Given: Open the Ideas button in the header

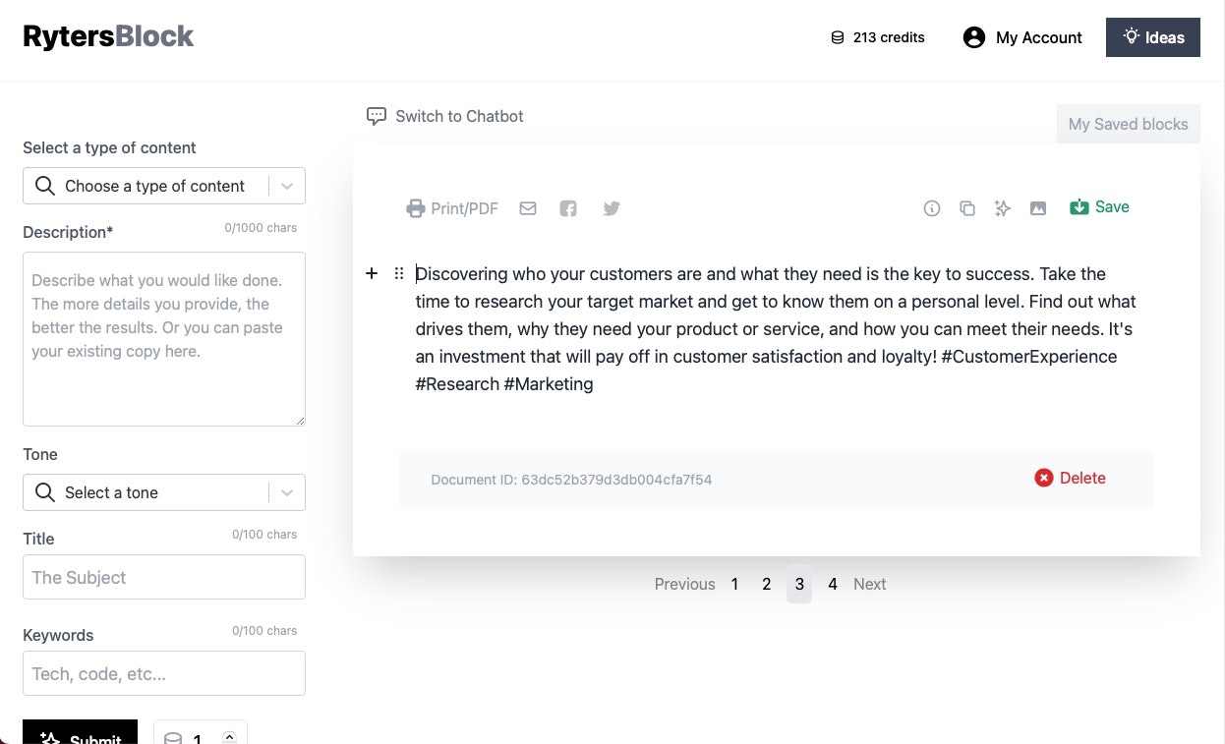Looking at the screenshot, I should click(1152, 37).
